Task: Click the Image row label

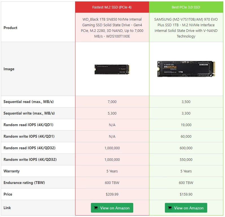Action: pos(9,69)
